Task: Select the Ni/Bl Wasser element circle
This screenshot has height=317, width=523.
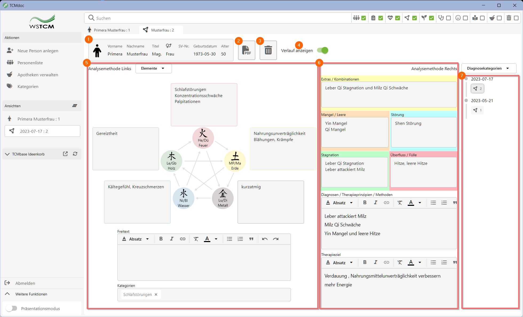Action: pyautogui.click(x=184, y=198)
